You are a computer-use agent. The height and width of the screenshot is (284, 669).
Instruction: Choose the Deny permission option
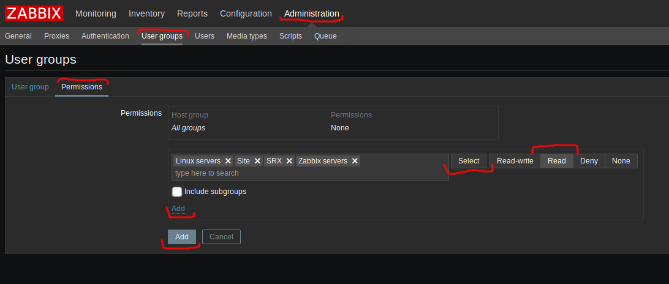click(589, 161)
